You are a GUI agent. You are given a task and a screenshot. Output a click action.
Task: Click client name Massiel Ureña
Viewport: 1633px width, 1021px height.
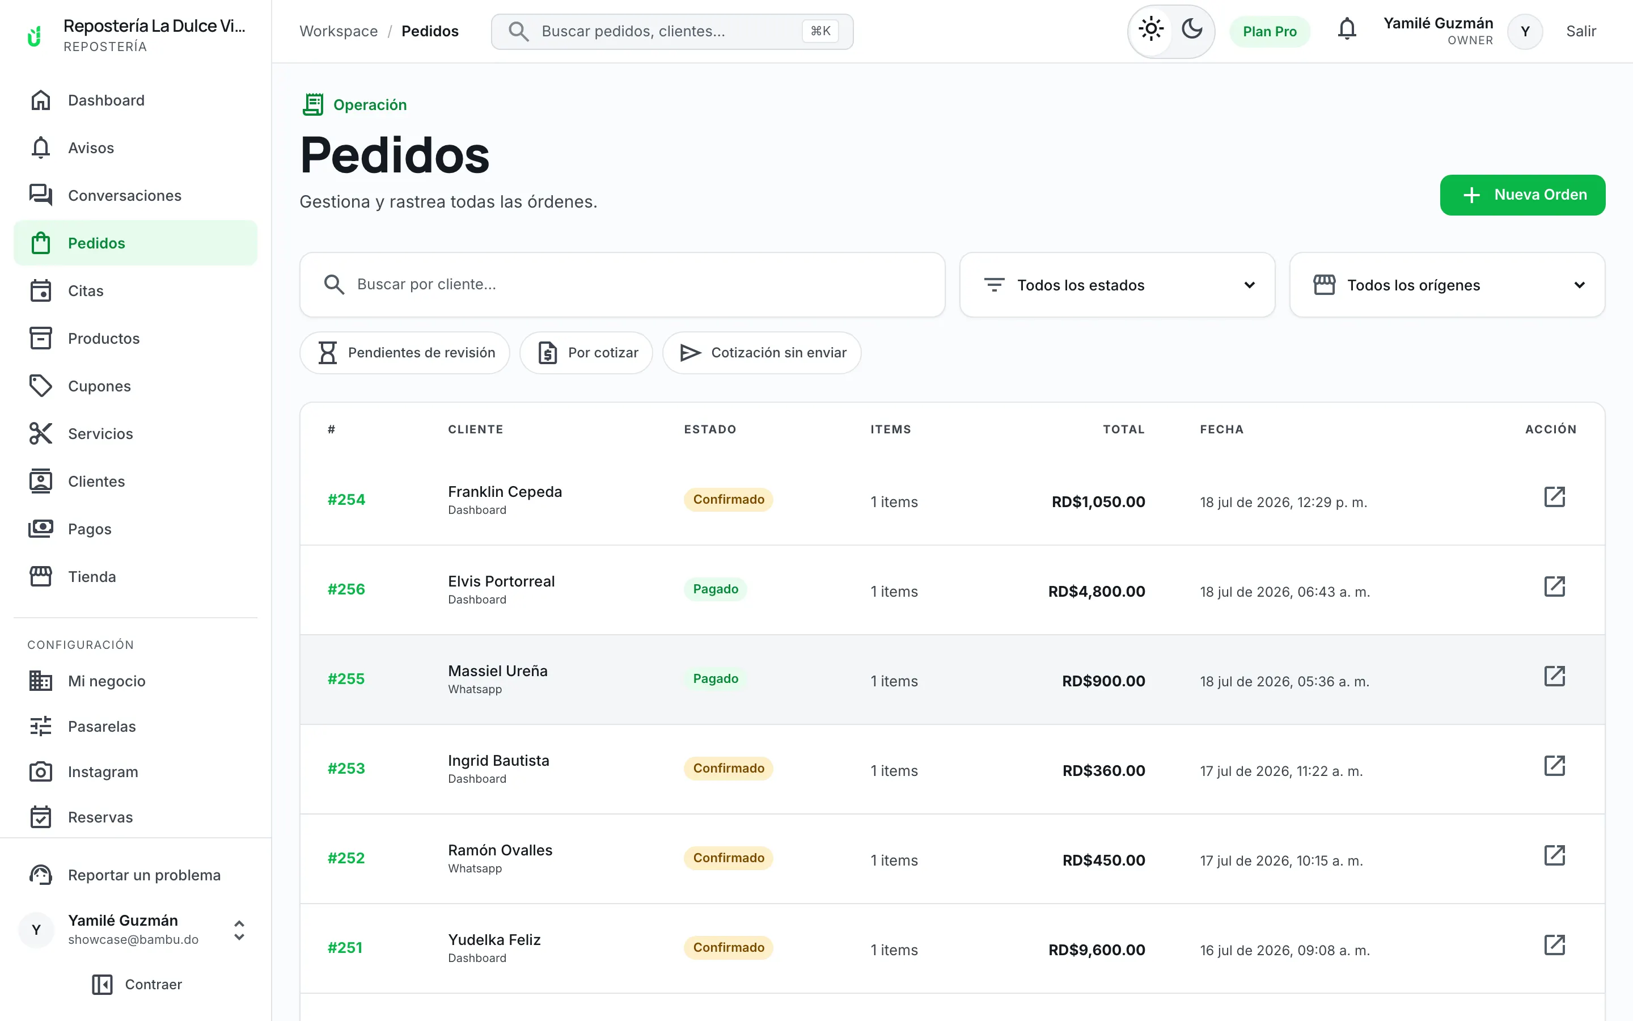click(498, 671)
